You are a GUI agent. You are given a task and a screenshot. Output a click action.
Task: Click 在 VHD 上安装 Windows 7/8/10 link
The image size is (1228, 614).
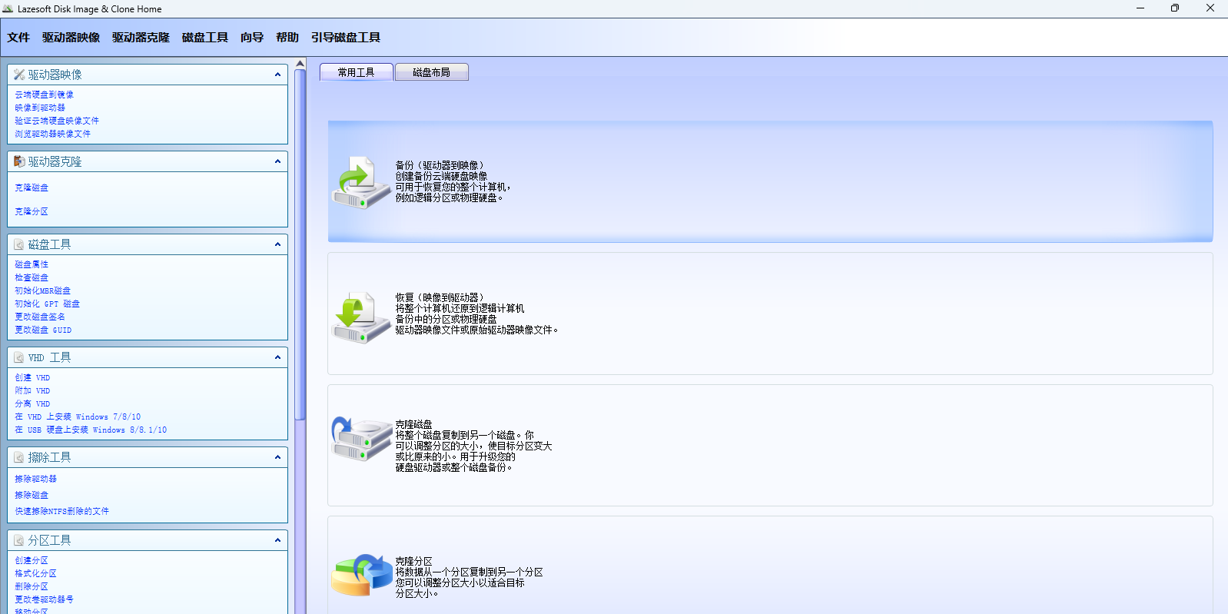(78, 417)
